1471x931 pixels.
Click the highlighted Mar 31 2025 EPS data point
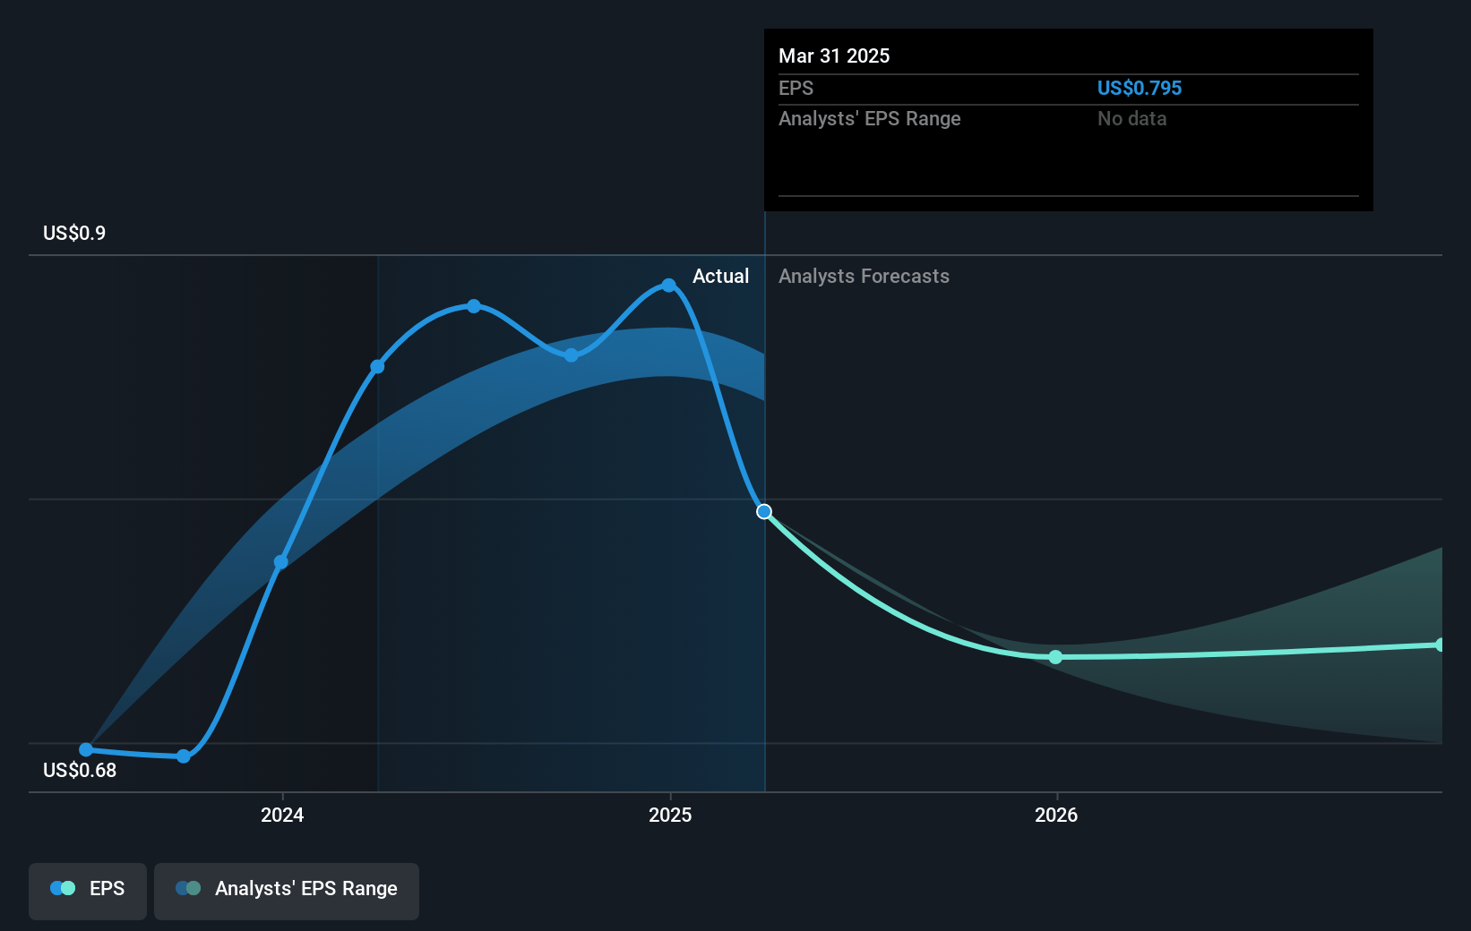764,512
